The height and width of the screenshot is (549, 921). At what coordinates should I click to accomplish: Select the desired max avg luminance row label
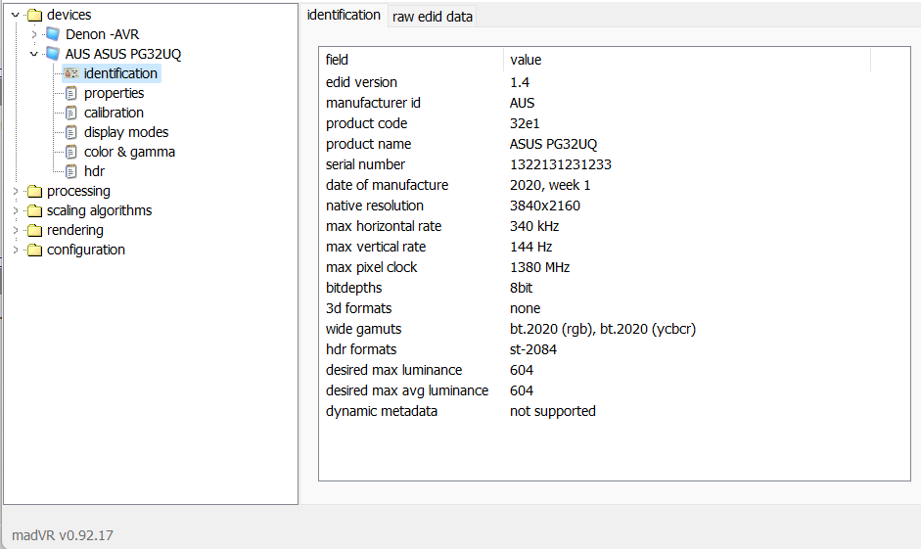(407, 390)
